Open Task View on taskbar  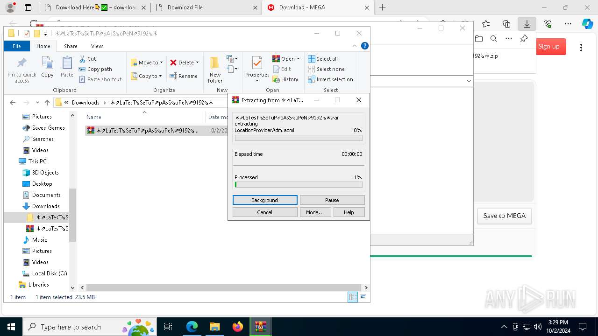168,327
